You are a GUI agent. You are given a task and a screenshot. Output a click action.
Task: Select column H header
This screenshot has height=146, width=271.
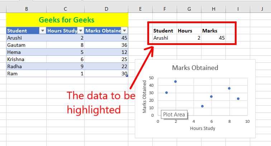tap(214, 9)
